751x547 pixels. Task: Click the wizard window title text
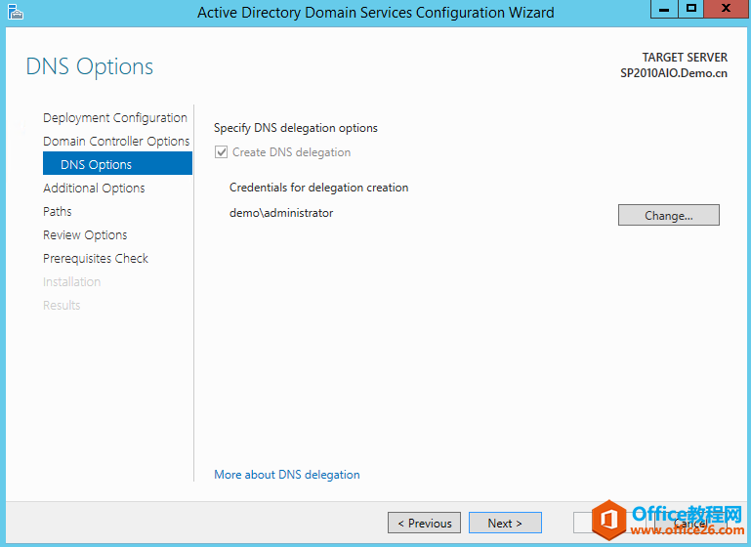pyautogui.click(x=375, y=13)
